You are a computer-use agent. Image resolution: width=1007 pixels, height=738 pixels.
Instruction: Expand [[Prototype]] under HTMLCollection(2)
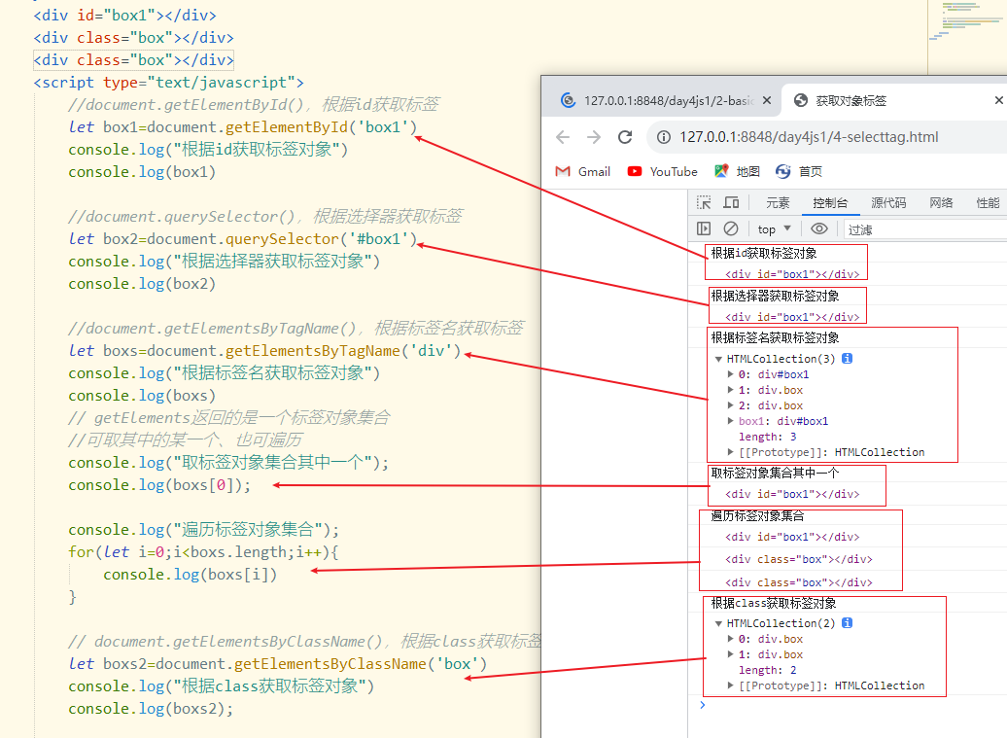coord(730,685)
